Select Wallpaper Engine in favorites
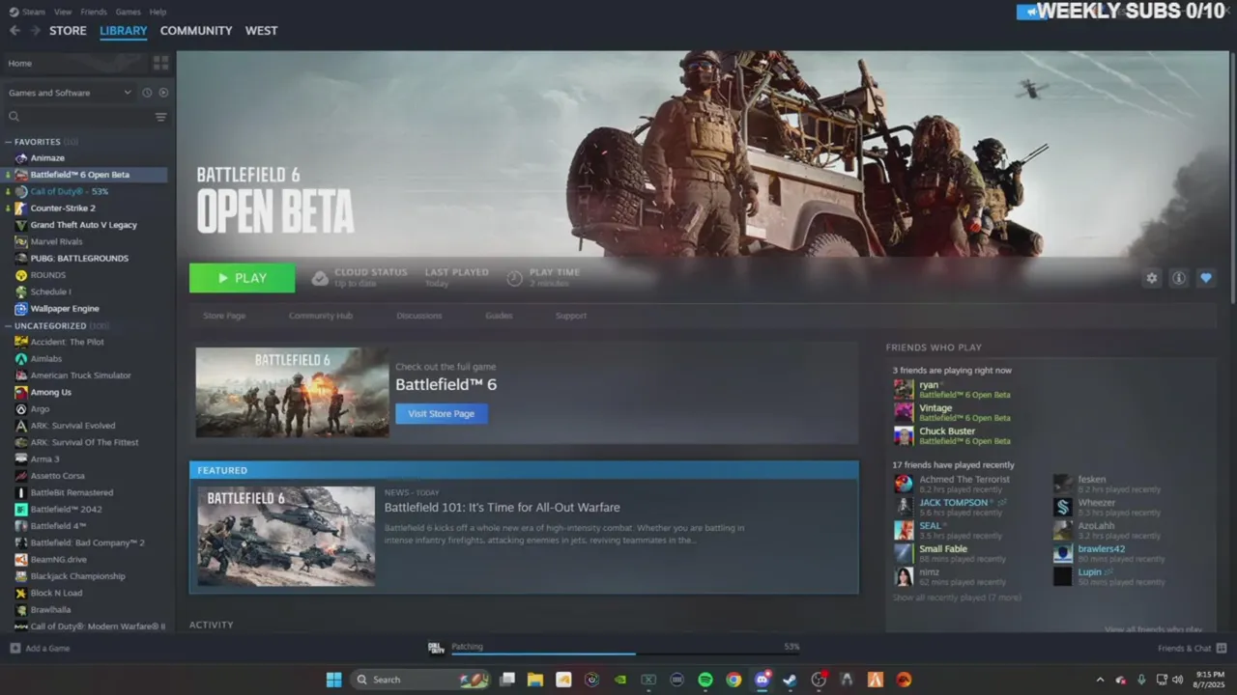Screen dimensions: 1237x695 point(65,309)
